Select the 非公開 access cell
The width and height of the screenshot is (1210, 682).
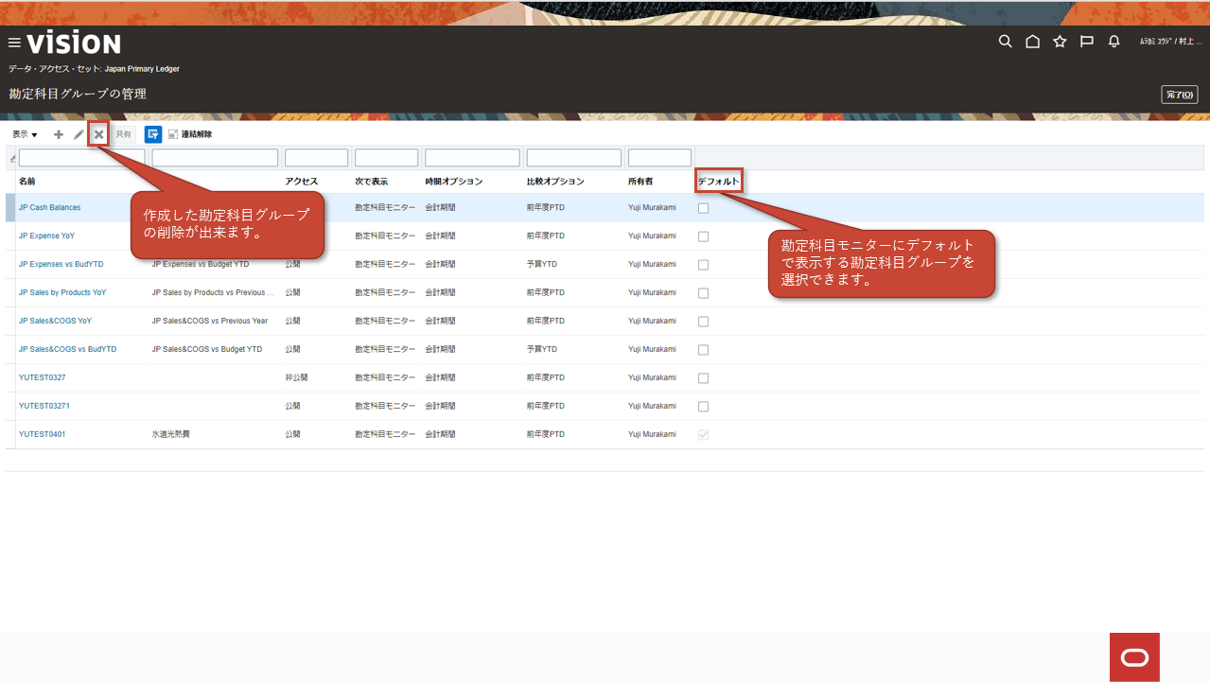tap(296, 377)
